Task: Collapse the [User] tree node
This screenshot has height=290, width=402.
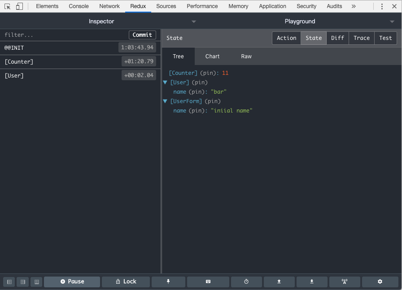Action: (166, 82)
